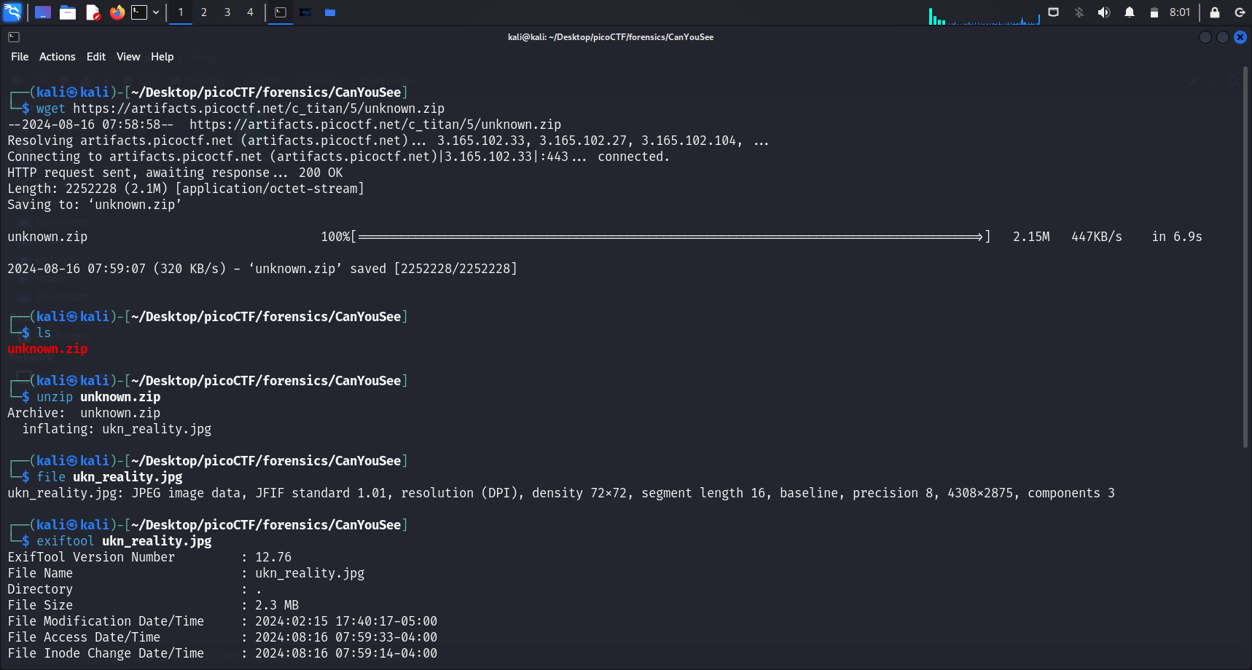1252x670 pixels.
Task: Launch the text editor from the panel
Action: click(x=93, y=12)
